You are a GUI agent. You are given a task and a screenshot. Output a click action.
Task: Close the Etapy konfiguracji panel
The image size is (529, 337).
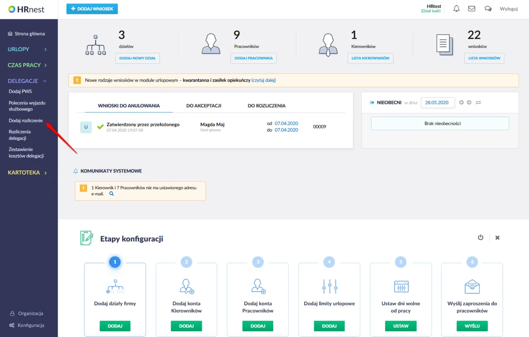[x=498, y=238]
